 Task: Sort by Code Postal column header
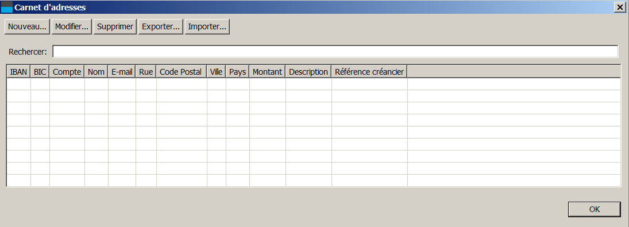click(182, 72)
